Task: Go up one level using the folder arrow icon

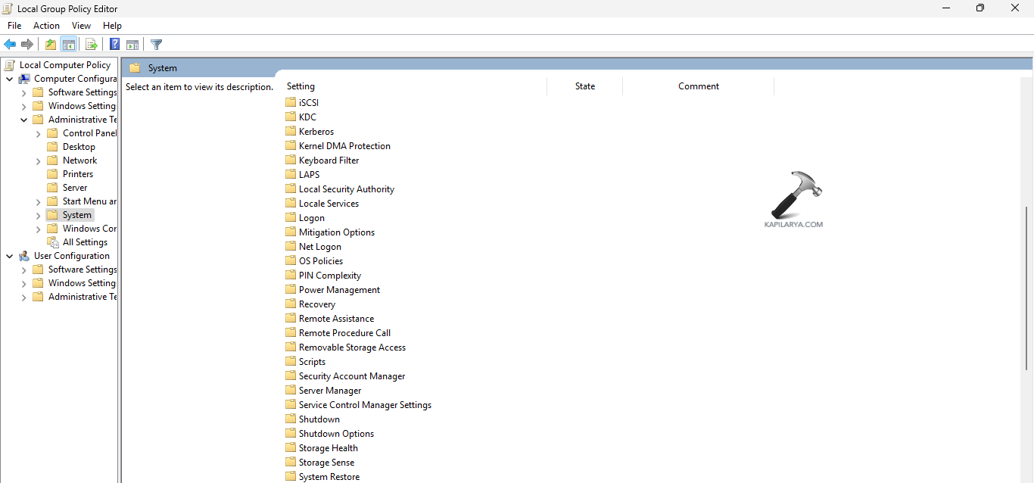Action: (51, 45)
